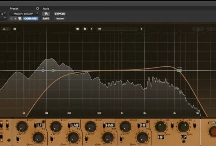Click the minus preset button

click(x=11, y=18)
